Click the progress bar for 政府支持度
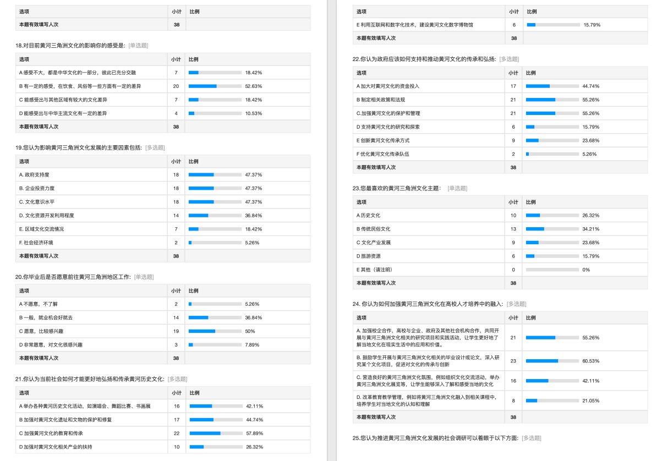The height and width of the screenshot is (461, 662). pos(215,175)
